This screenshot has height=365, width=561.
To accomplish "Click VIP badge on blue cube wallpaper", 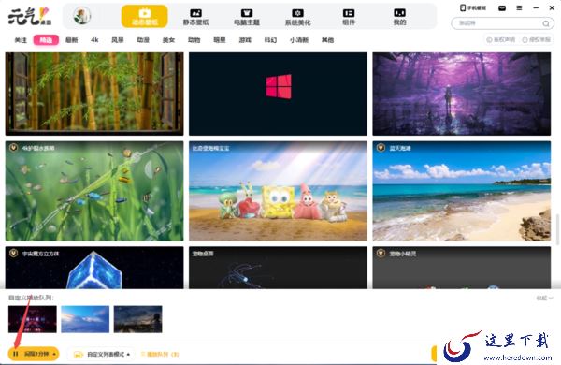I will (14, 254).
